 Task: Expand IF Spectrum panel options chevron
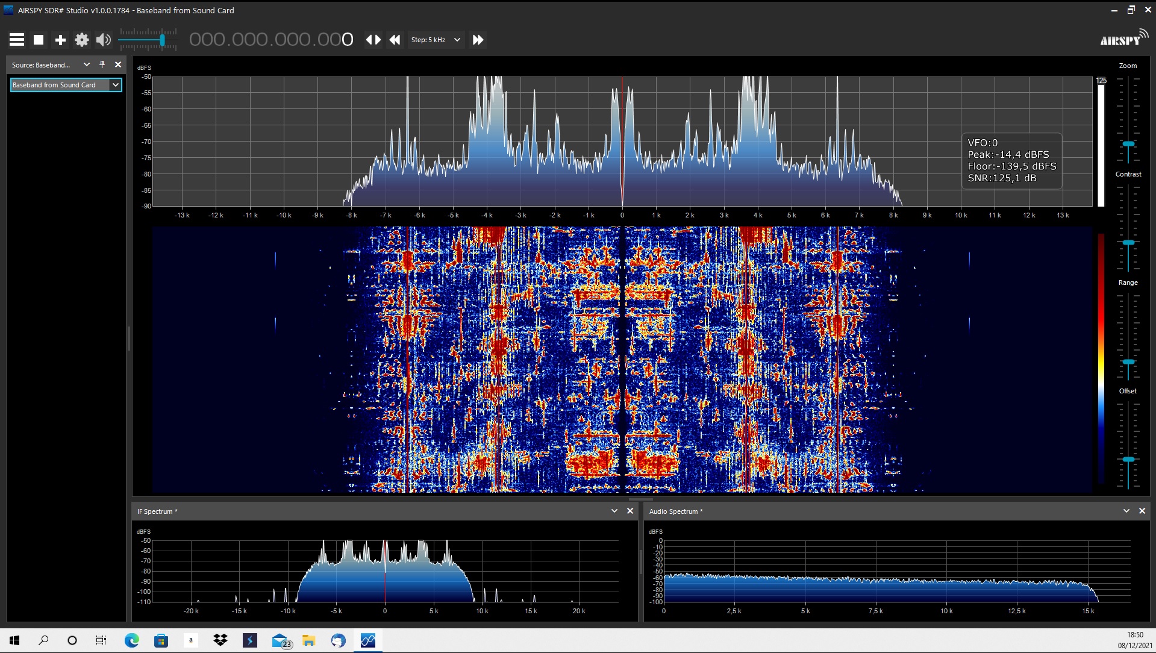[x=614, y=511]
